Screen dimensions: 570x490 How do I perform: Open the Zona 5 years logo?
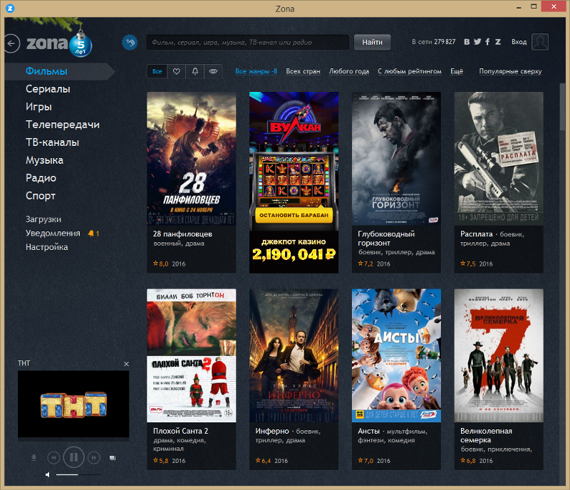point(59,43)
